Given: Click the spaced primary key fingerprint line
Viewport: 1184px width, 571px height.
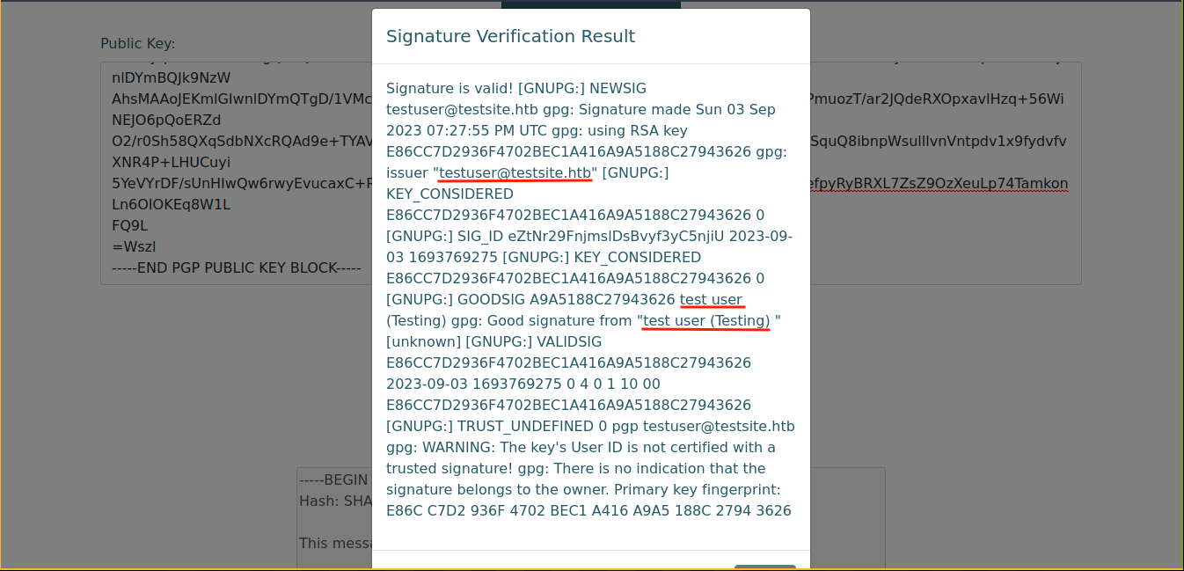Looking at the screenshot, I should pyautogui.click(x=588, y=510).
